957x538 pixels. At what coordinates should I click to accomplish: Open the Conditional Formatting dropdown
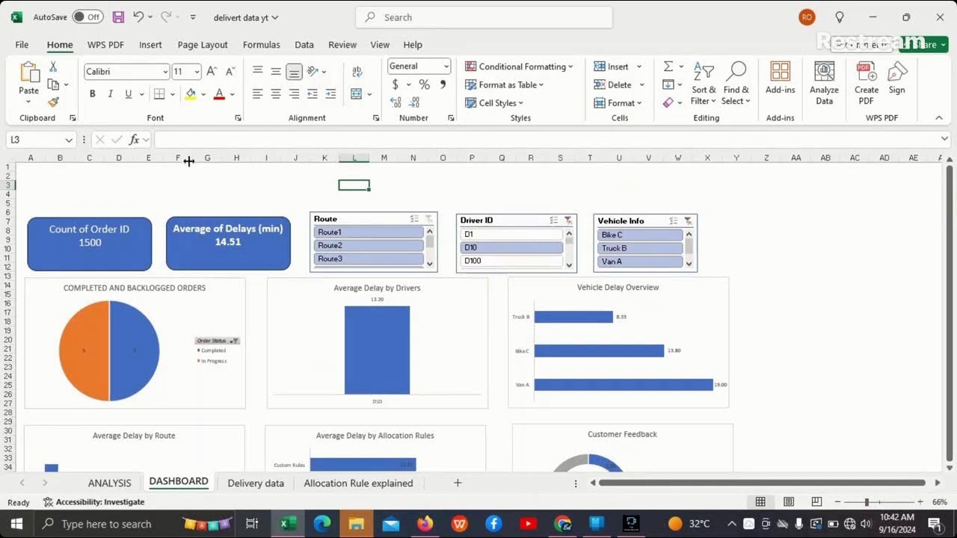point(519,67)
